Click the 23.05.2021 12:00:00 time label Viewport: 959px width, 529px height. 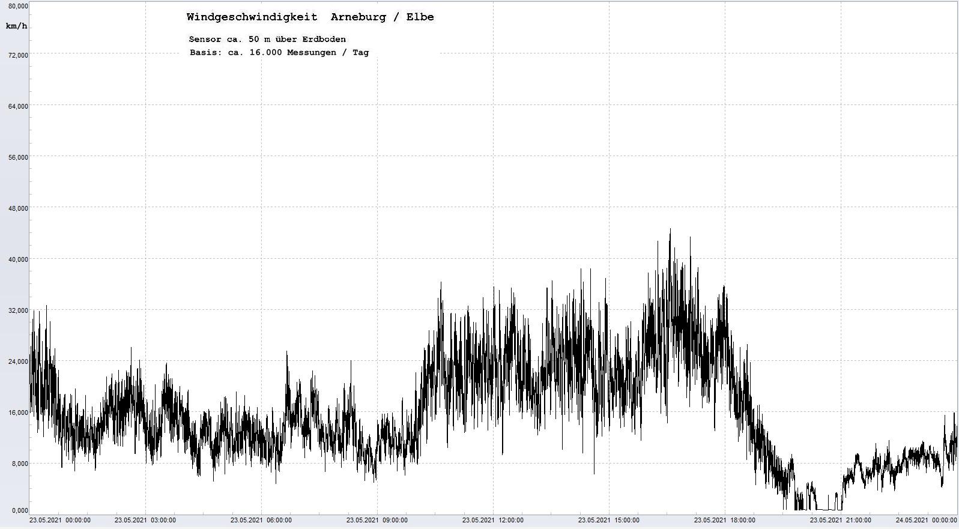point(493,521)
